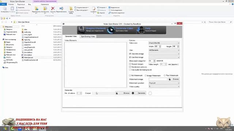Open the Video quality dropdown

tap(164, 87)
